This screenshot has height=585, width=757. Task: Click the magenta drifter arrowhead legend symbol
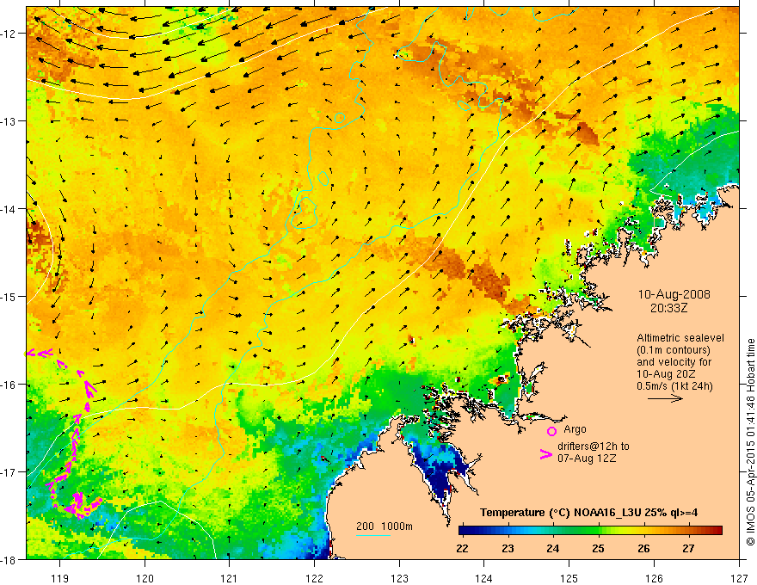tap(546, 454)
